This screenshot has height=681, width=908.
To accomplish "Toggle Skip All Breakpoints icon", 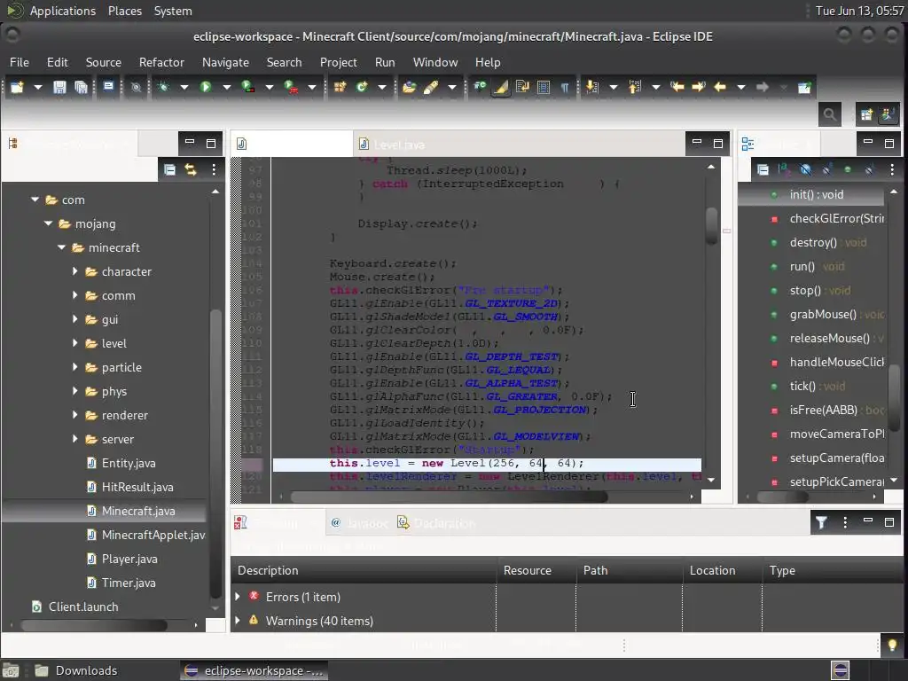I will (x=136, y=88).
